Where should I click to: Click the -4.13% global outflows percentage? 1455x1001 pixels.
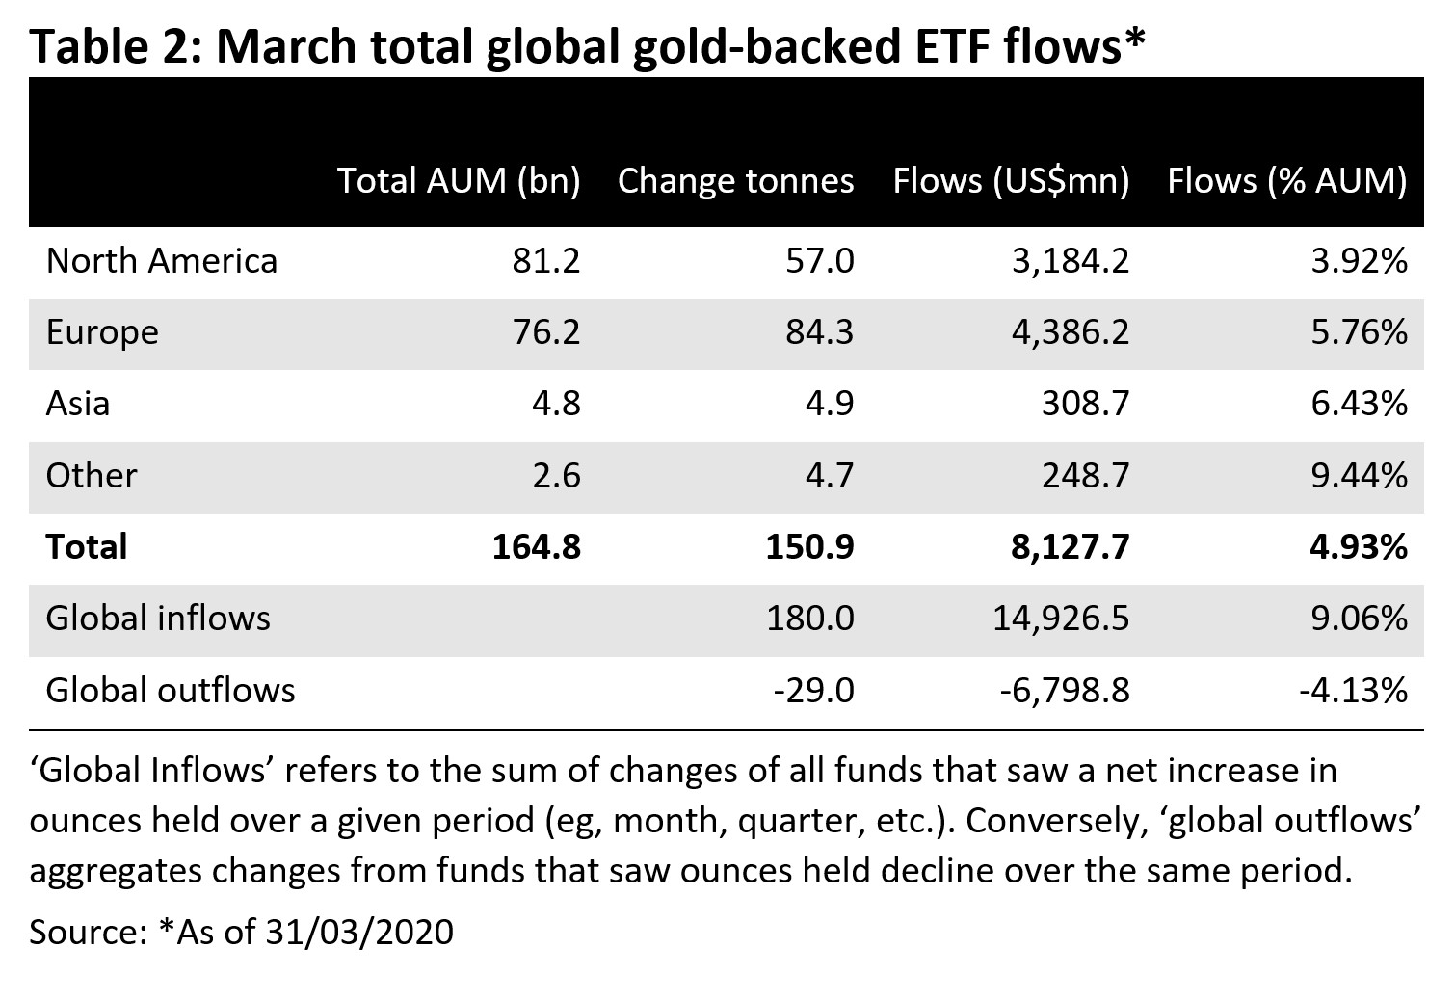point(1352,690)
